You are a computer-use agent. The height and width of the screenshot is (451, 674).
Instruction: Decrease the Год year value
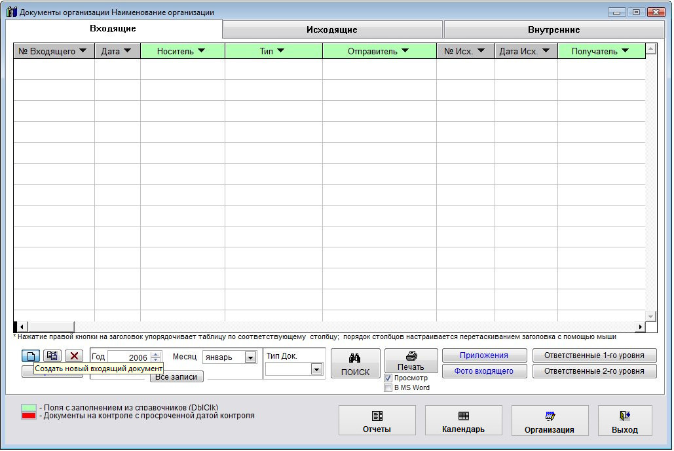pyautogui.click(x=156, y=360)
